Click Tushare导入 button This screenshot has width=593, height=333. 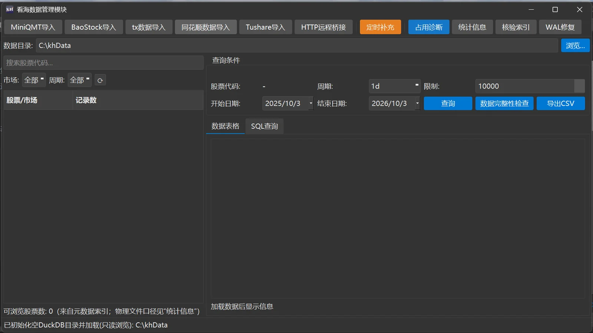click(265, 27)
